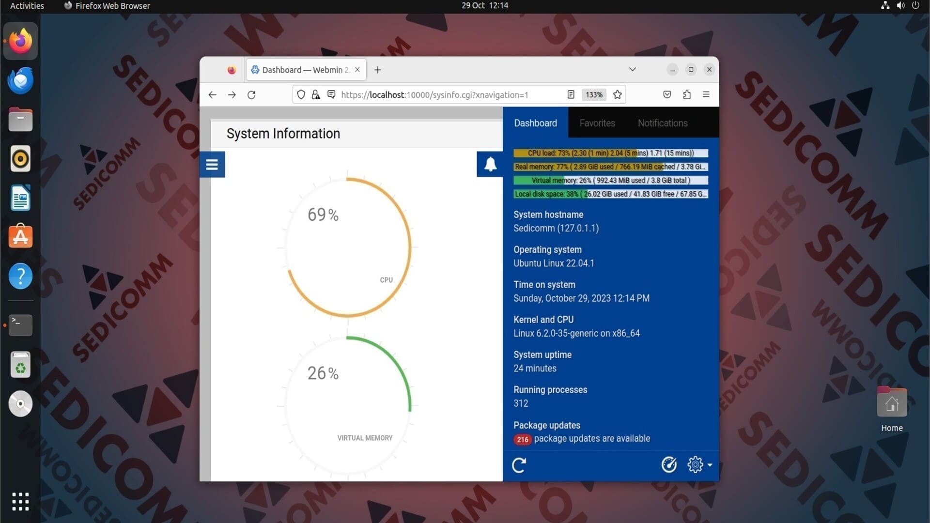
Task: Open the Pocket save icon
Action: (667, 95)
